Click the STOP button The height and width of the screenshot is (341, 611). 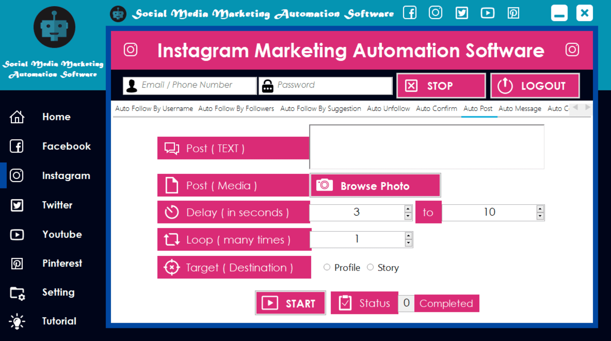[x=441, y=86]
